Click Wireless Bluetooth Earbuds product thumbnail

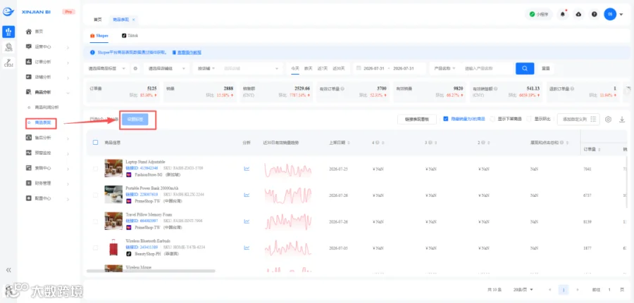[x=113, y=247]
